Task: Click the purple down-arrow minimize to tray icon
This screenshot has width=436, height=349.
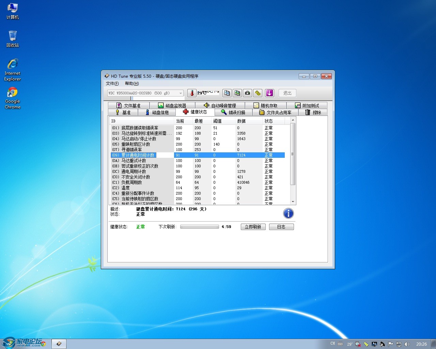Action: click(269, 93)
